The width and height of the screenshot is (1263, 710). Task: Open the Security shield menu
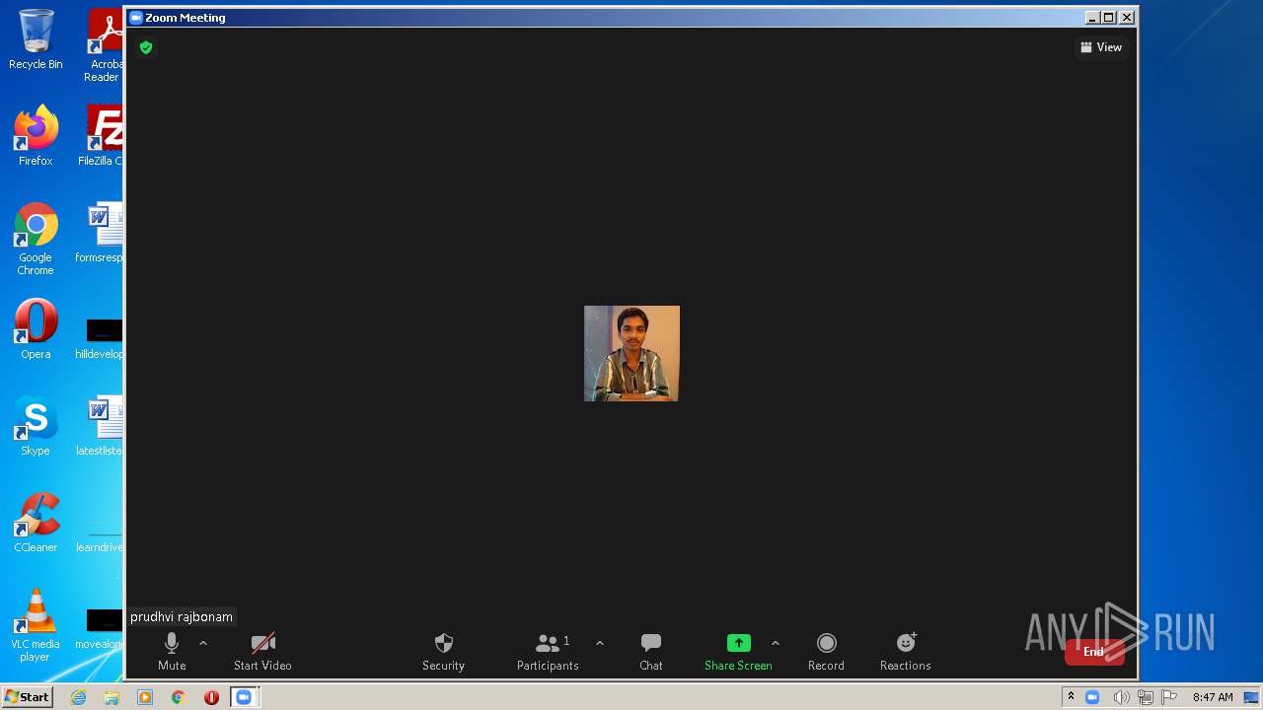click(443, 652)
